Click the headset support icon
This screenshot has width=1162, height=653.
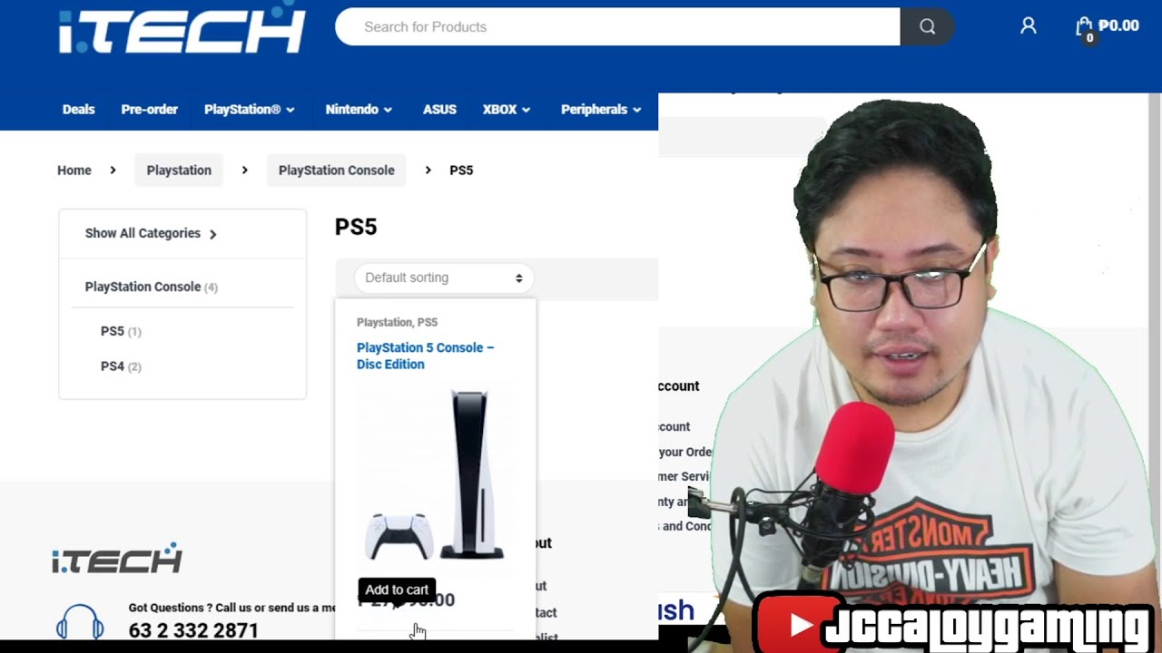pyautogui.click(x=80, y=623)
